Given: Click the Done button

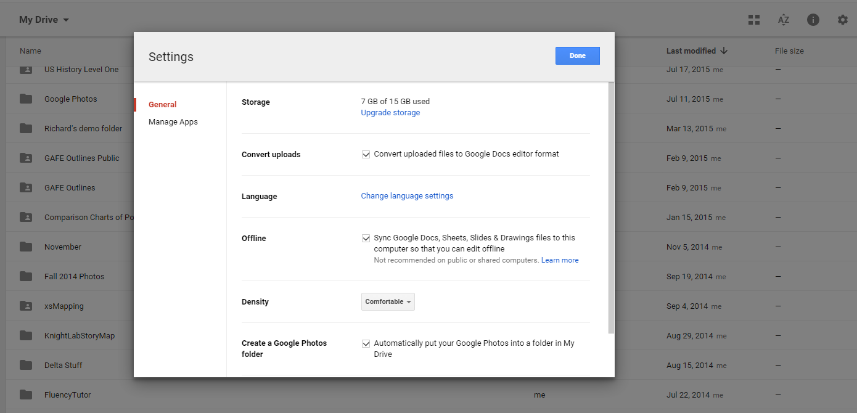Looking at the screenshot, I should 578,55.
